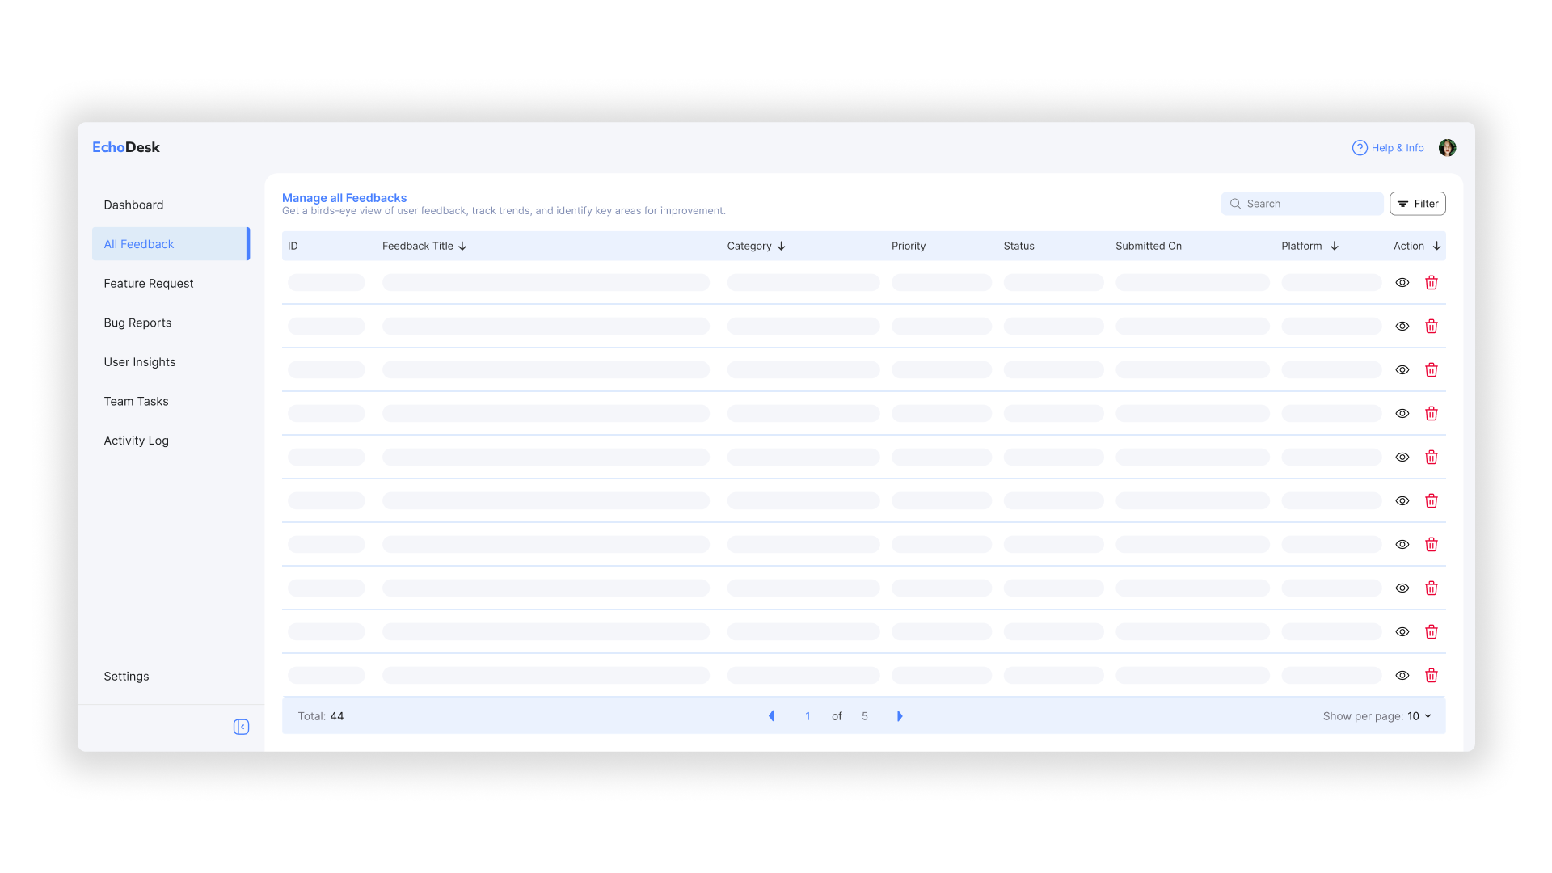Click eye icon in third row

coord(1402,369)
